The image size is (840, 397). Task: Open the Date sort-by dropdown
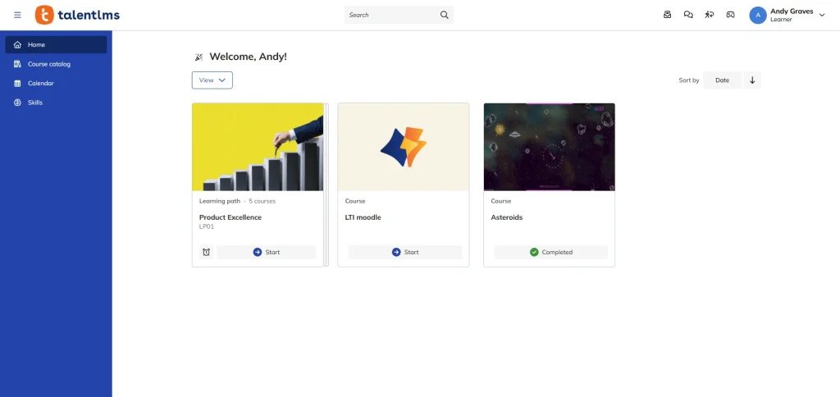pos(722,80)
